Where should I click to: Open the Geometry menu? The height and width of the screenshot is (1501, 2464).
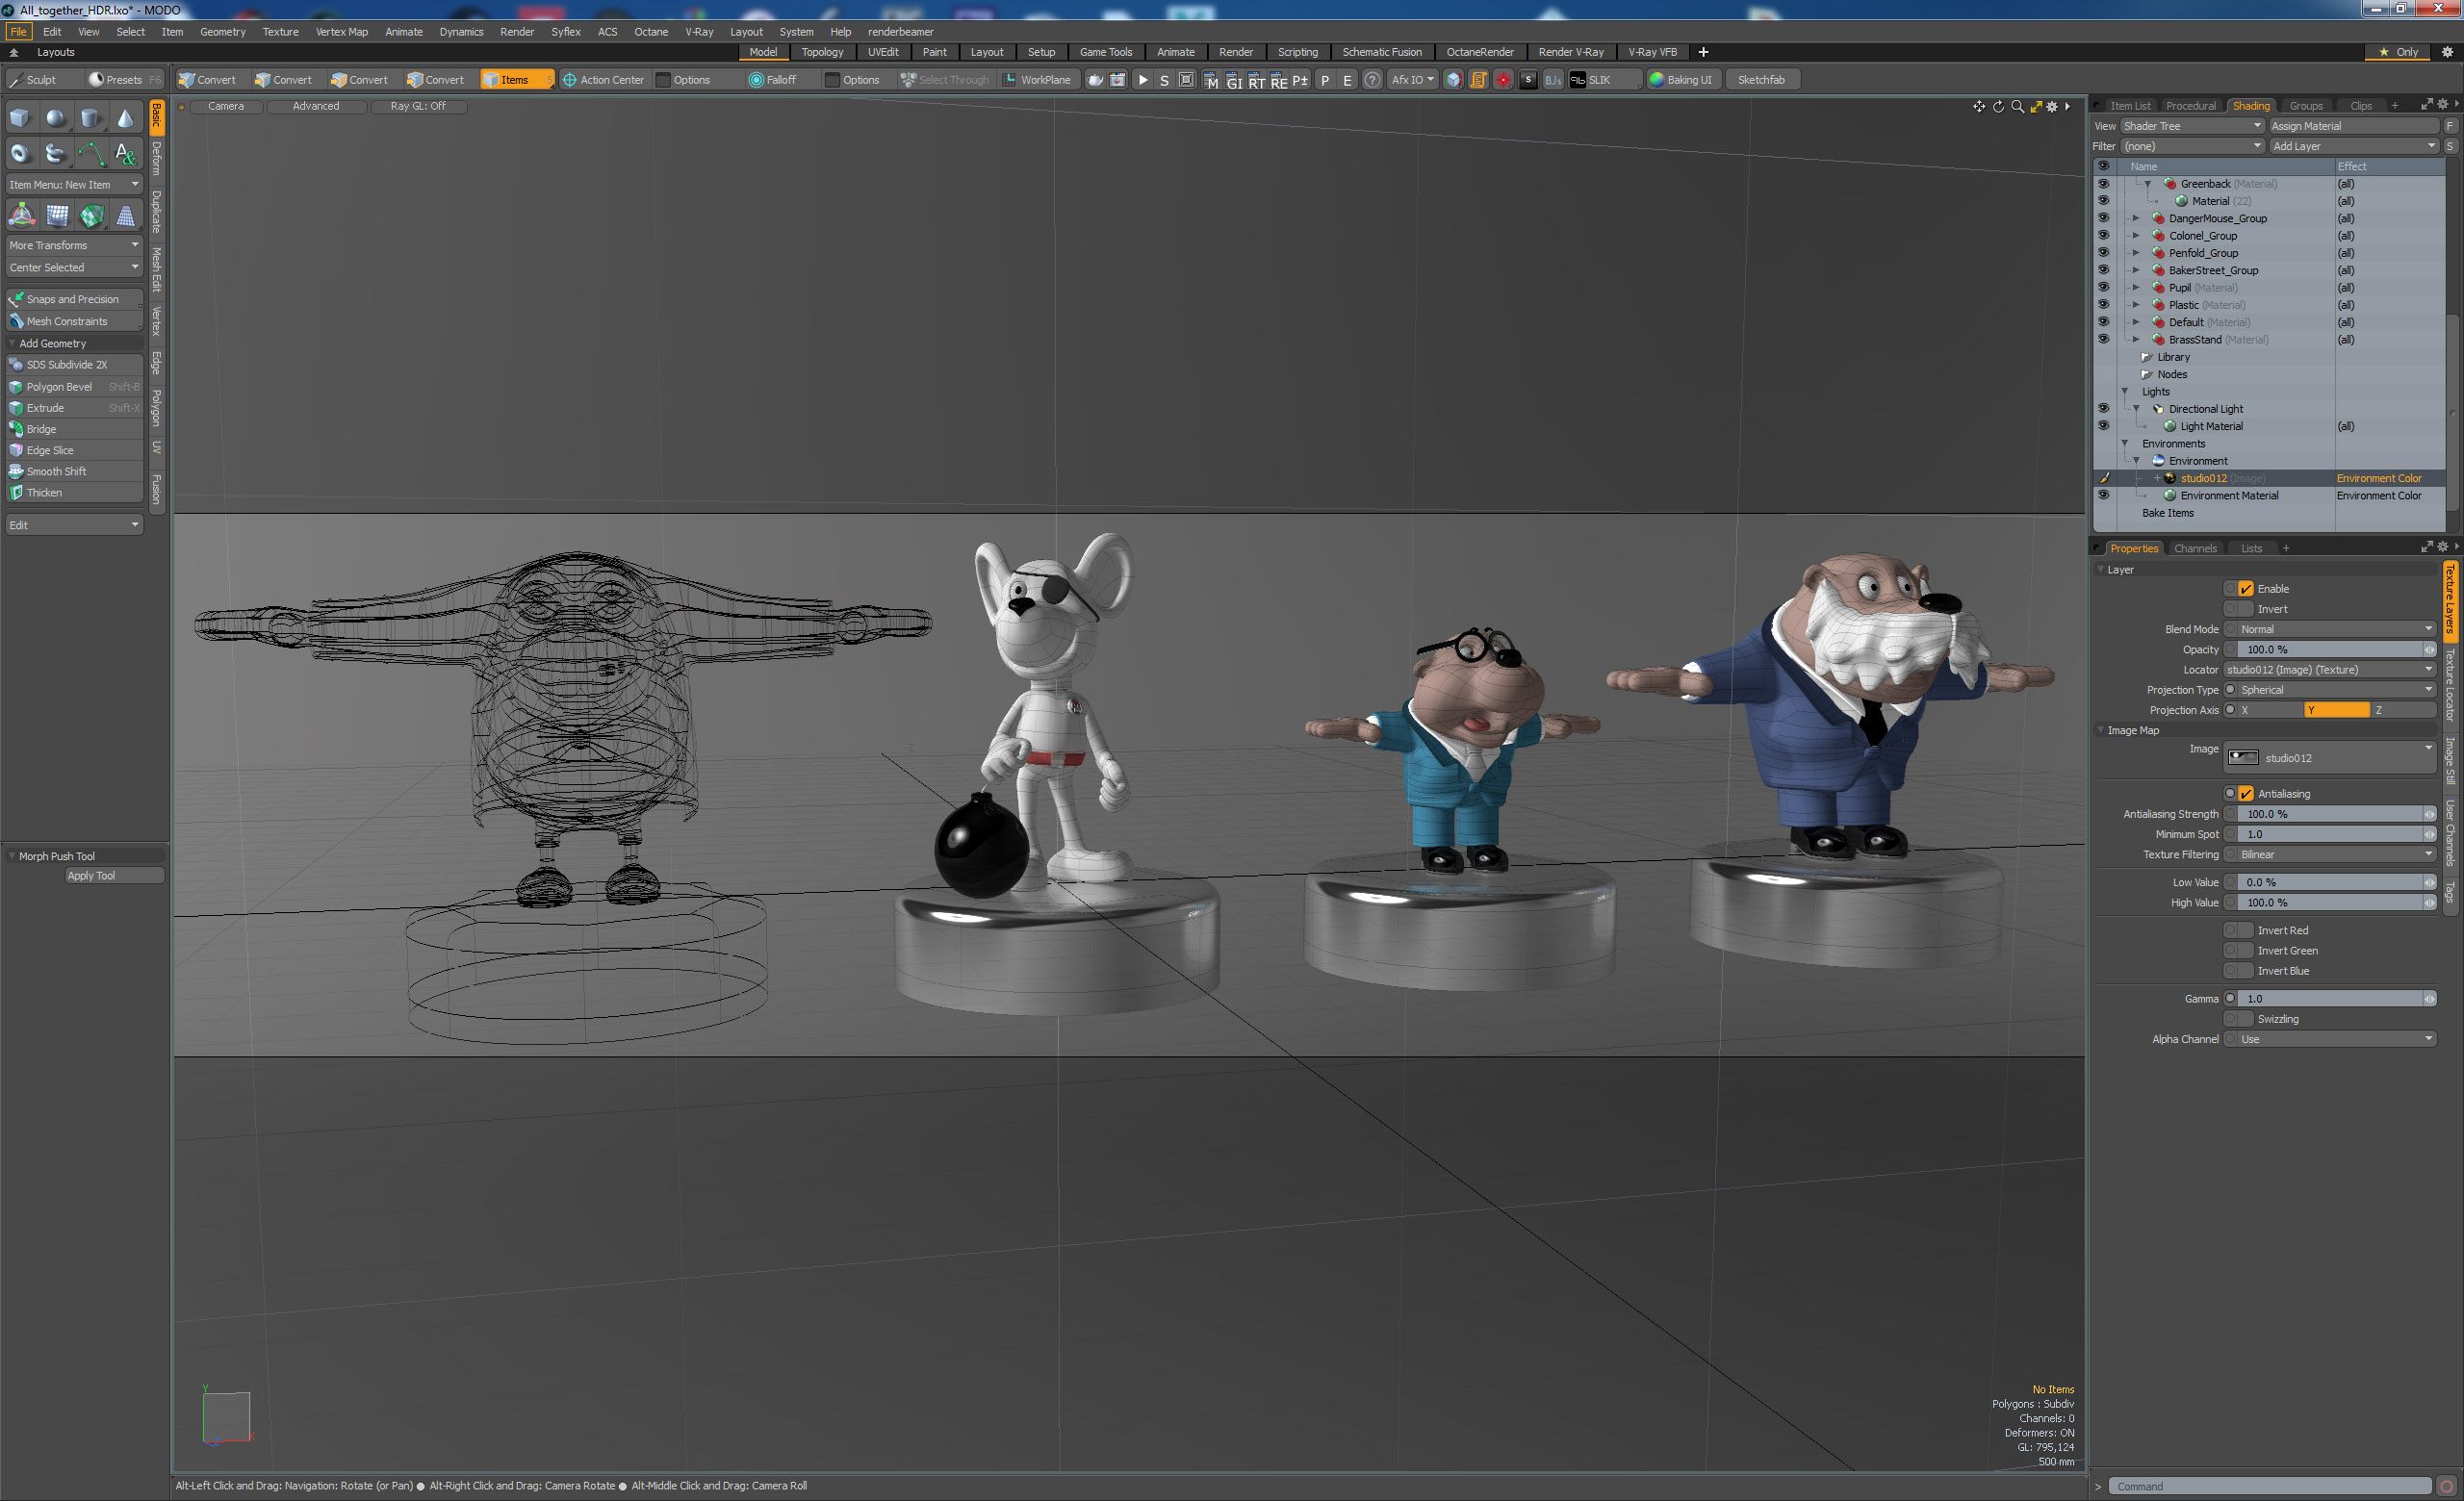pos(222,32)
